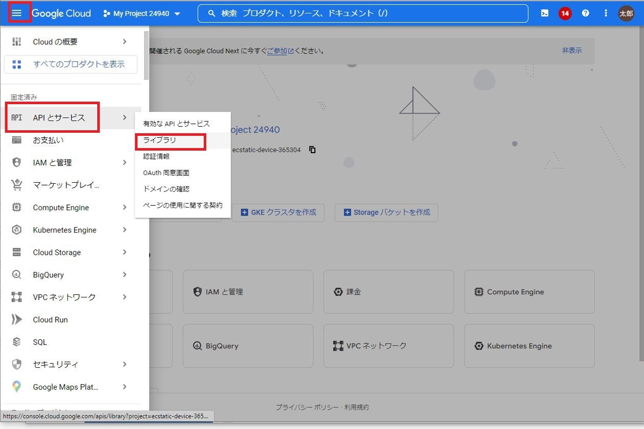Open the Compute Engine quick access card
This screenshot has width=644, height=429.
pos(529,292)
